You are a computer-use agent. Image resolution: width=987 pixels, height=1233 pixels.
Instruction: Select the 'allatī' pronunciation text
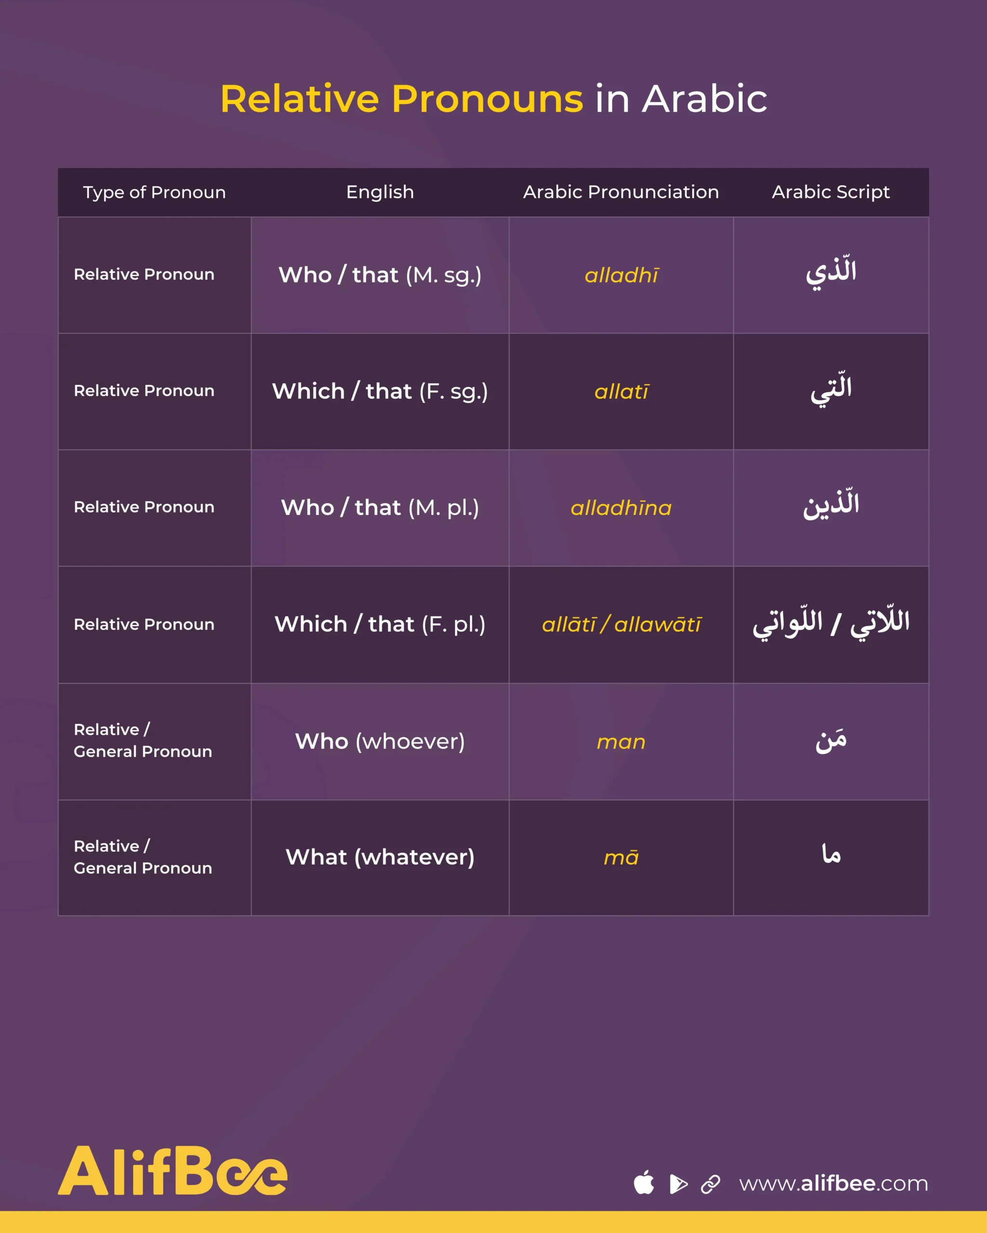tap(621, 392)
